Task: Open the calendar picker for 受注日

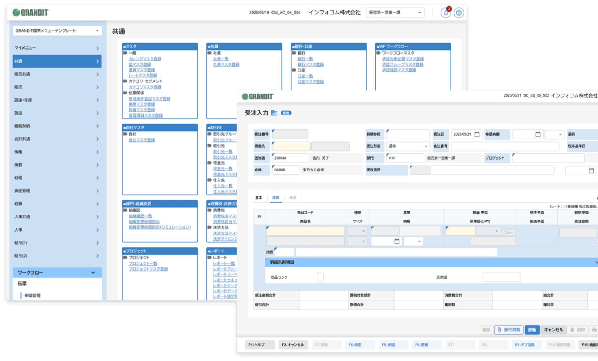Action: [x=477, y=134]
